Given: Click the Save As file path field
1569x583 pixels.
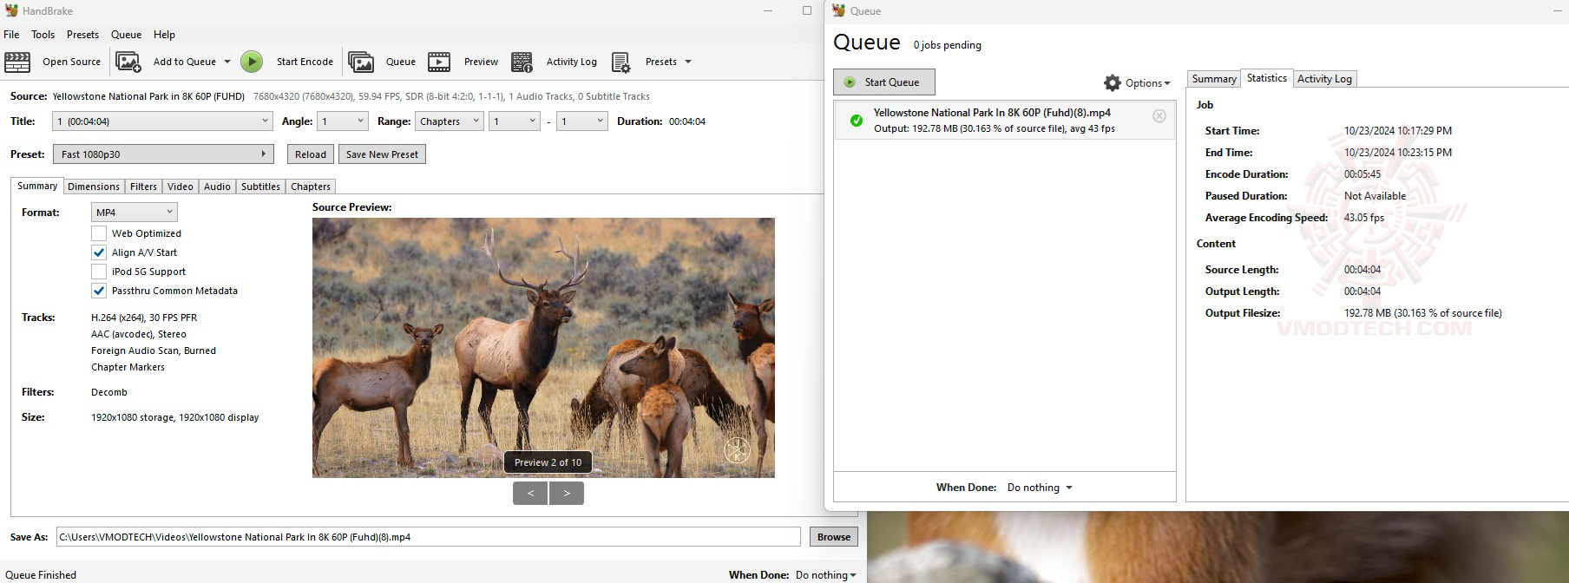Looking at the screenshot, I should click(428, 537).
